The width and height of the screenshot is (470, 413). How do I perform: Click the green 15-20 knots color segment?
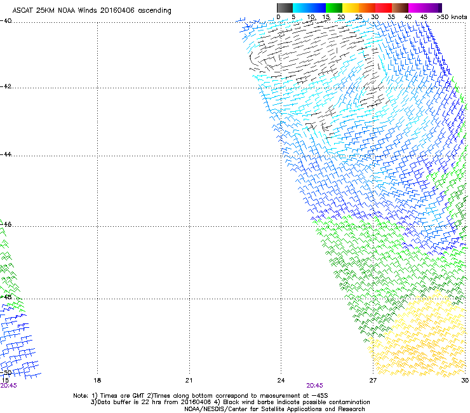334,8
